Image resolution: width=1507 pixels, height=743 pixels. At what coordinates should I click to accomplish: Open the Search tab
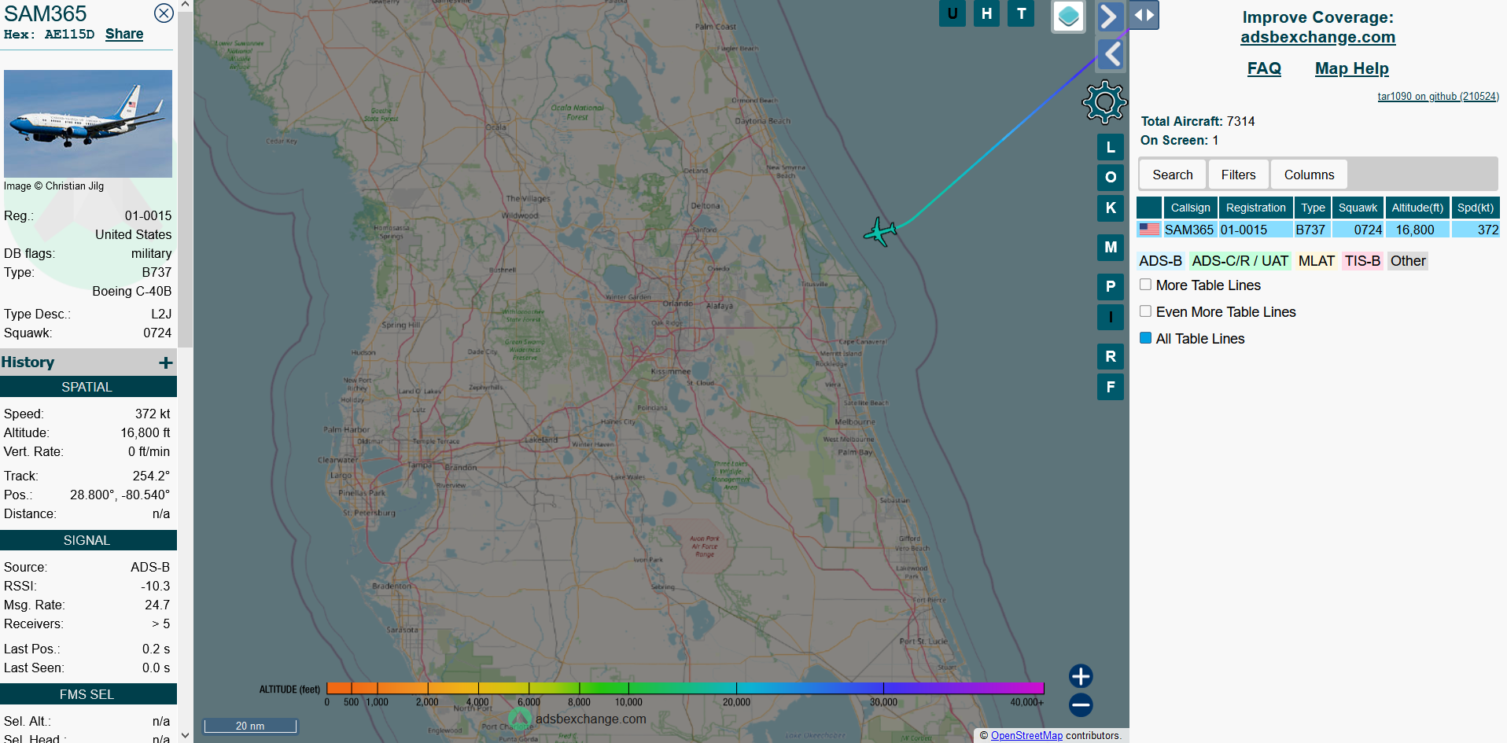coord(1172,175)
